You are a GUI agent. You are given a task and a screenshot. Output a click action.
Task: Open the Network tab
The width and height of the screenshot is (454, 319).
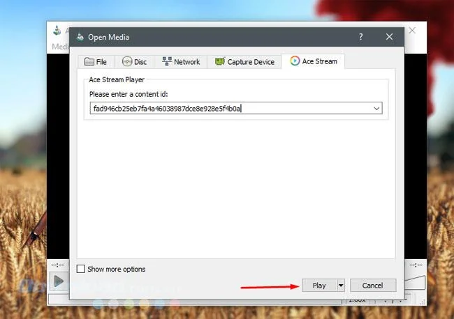click(x=181, y=62)
